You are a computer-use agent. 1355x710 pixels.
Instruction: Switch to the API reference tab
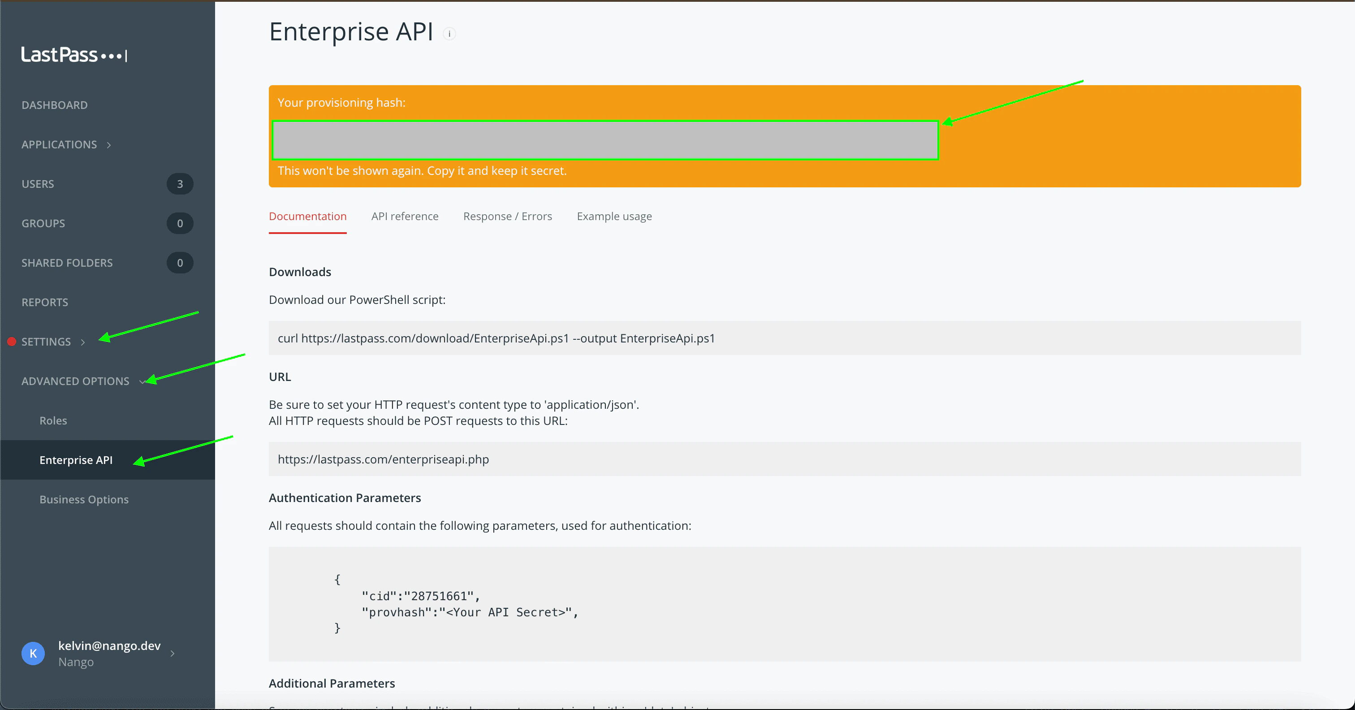click(x=405, y=216)
